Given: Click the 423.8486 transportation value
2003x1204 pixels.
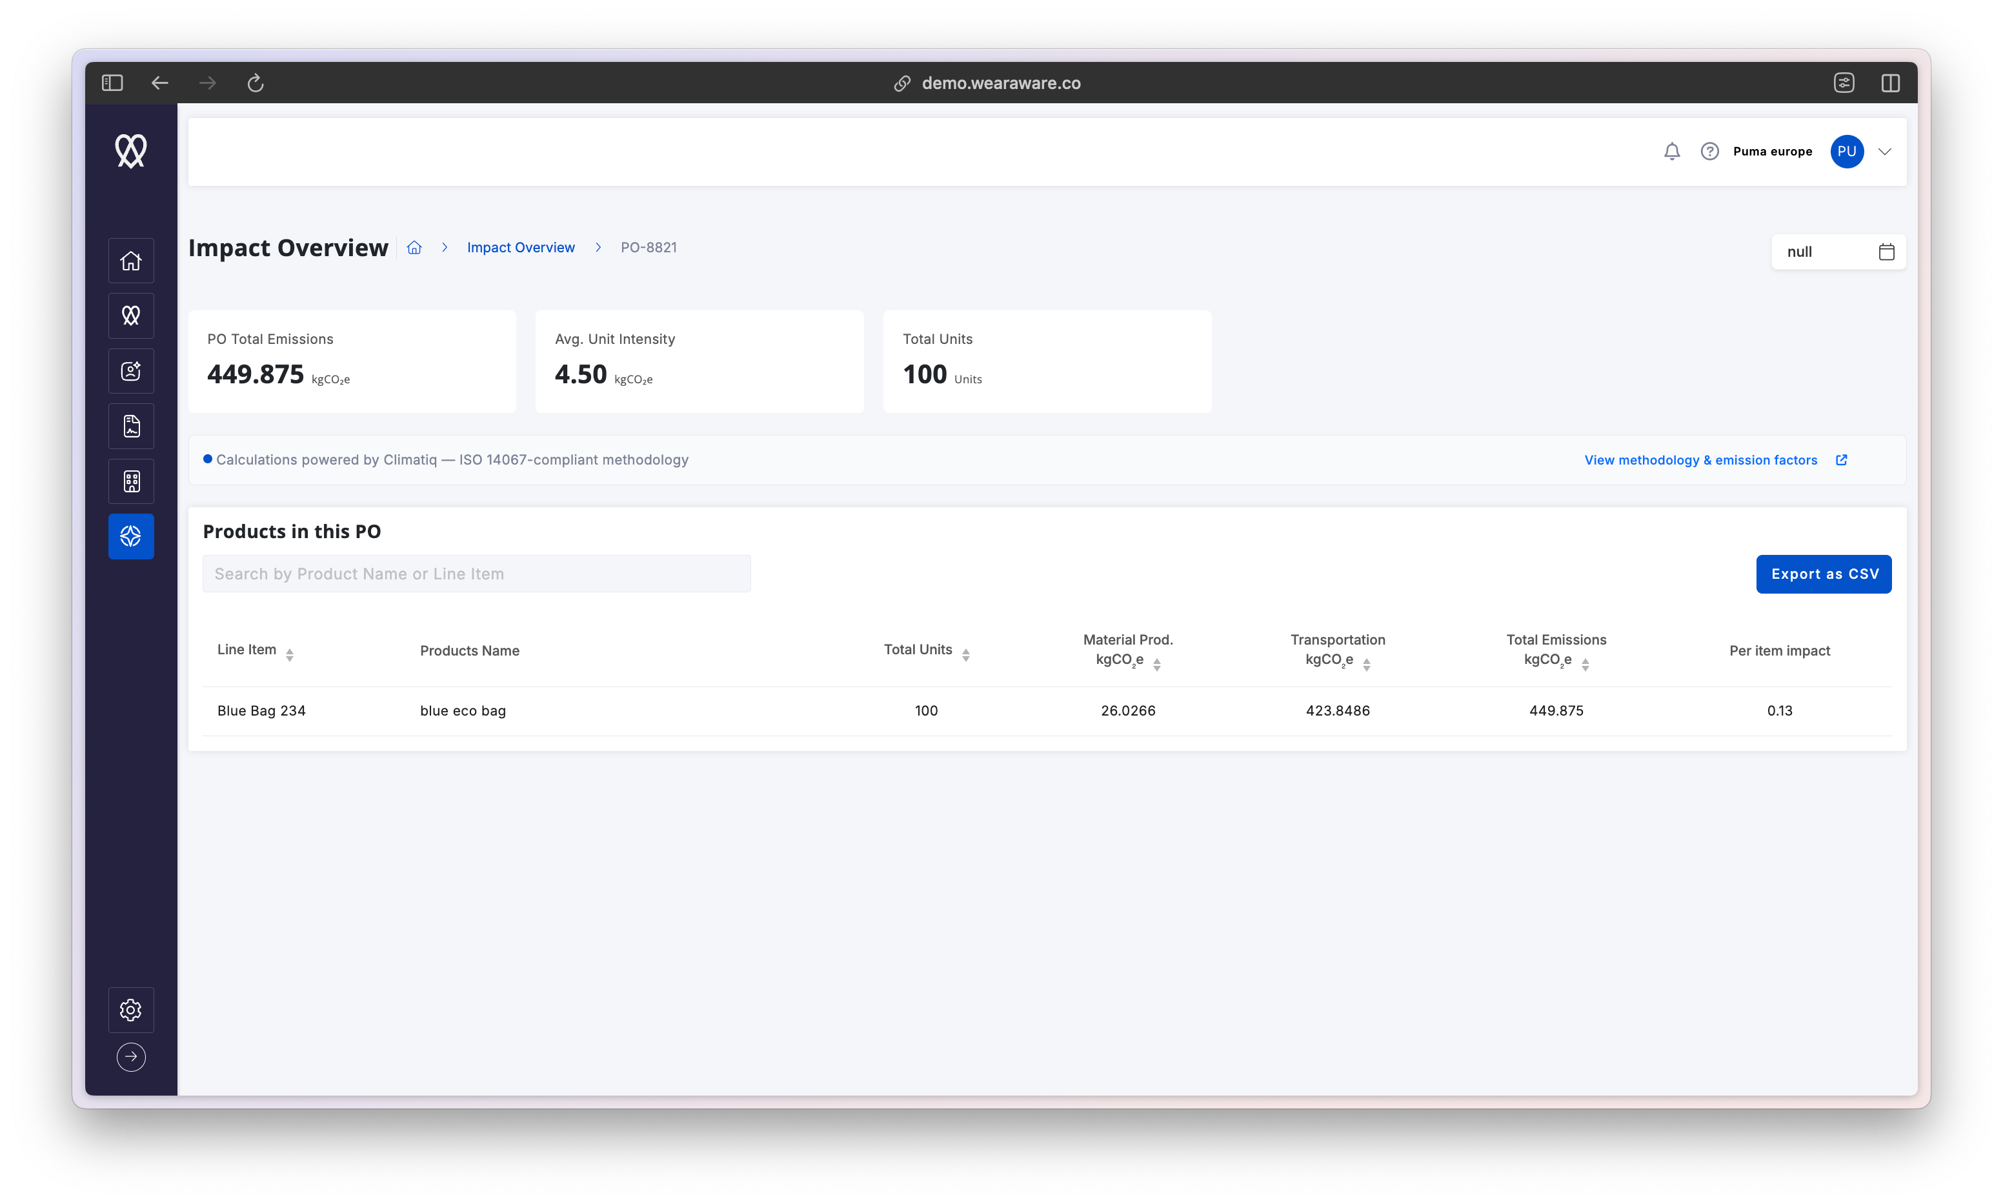Looking at the screenshot, I should 1337,710.
